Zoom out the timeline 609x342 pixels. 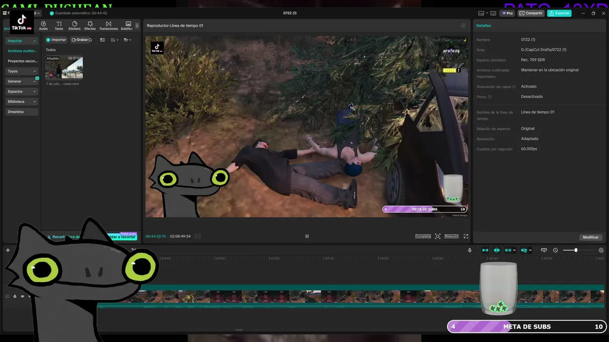(x=555, y=250)
